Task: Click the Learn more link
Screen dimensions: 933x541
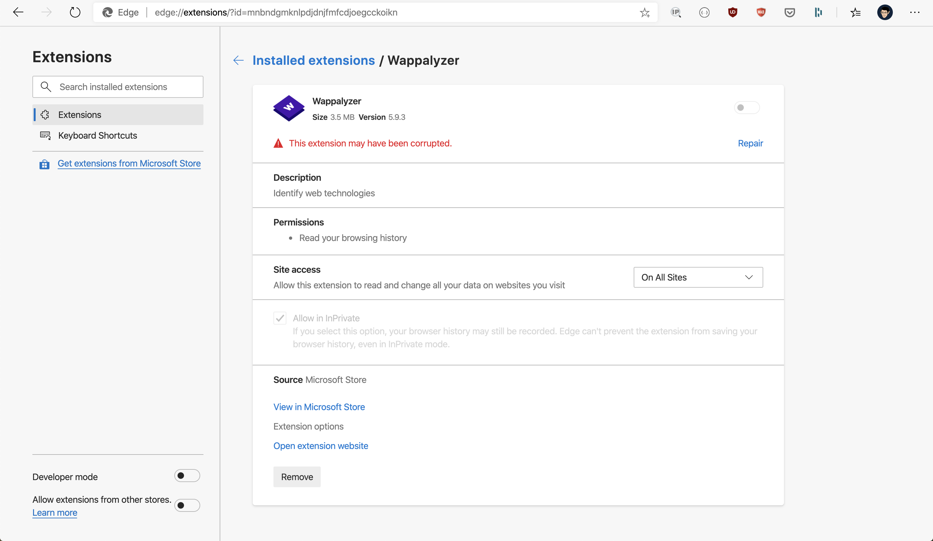Action: point(55,512)
